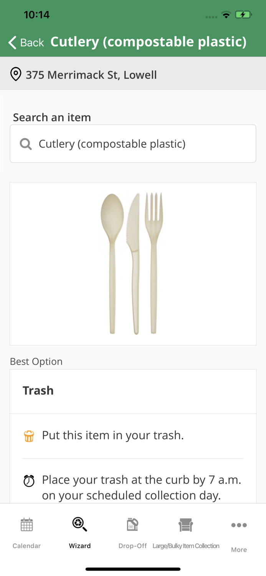Viewport: 266px width, 576px height.
Task: Go Back to the previous screen
Action: tap(25, 42)
